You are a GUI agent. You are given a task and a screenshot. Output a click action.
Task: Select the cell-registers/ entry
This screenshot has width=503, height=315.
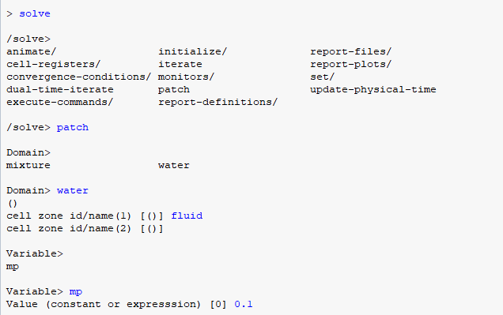tap(53, 65)
